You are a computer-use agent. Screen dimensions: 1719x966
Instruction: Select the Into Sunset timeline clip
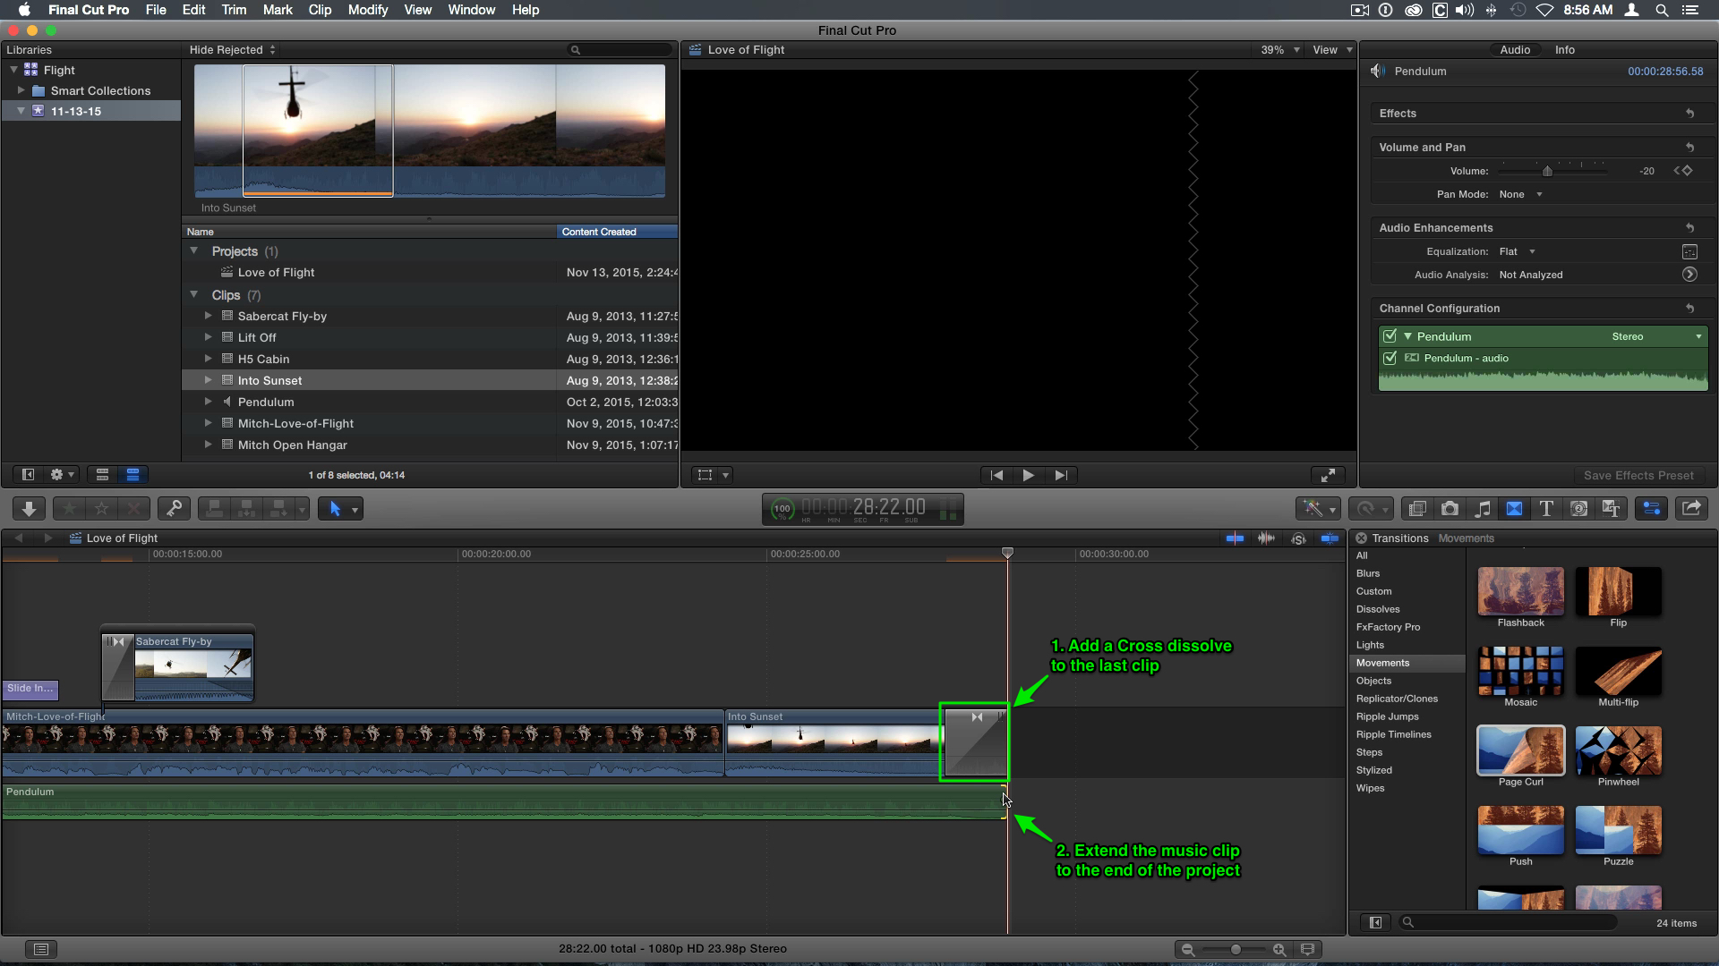(x=833, y=742)
